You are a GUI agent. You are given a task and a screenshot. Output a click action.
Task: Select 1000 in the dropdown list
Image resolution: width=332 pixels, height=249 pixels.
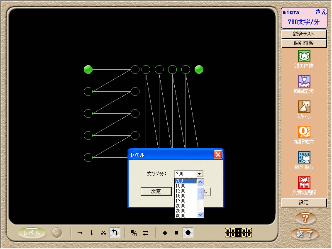point(186,186)
